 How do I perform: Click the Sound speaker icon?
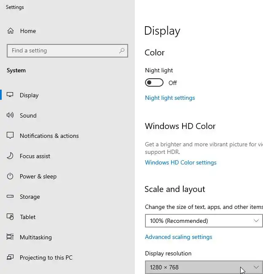point(11,115)
